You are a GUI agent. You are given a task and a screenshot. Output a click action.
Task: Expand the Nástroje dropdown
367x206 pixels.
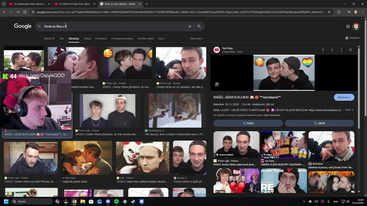point(197,39)
